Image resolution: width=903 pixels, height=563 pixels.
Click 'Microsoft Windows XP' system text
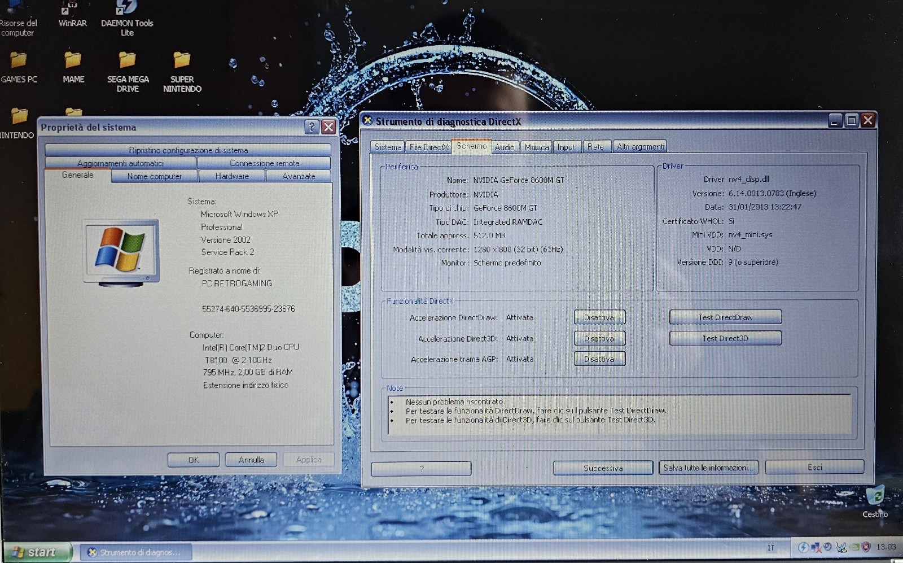(x=239, y=214)
